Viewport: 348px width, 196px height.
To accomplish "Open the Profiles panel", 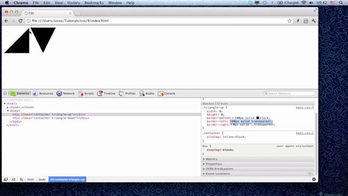I will [x=127, y=94].
